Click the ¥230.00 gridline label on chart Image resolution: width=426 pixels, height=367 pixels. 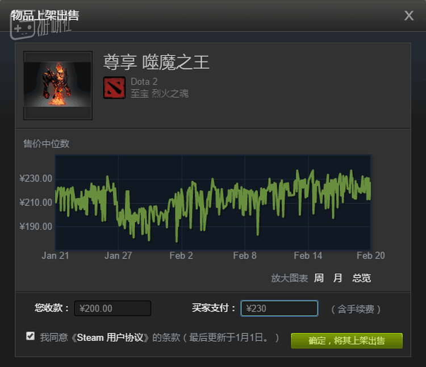tap(36, 178)
